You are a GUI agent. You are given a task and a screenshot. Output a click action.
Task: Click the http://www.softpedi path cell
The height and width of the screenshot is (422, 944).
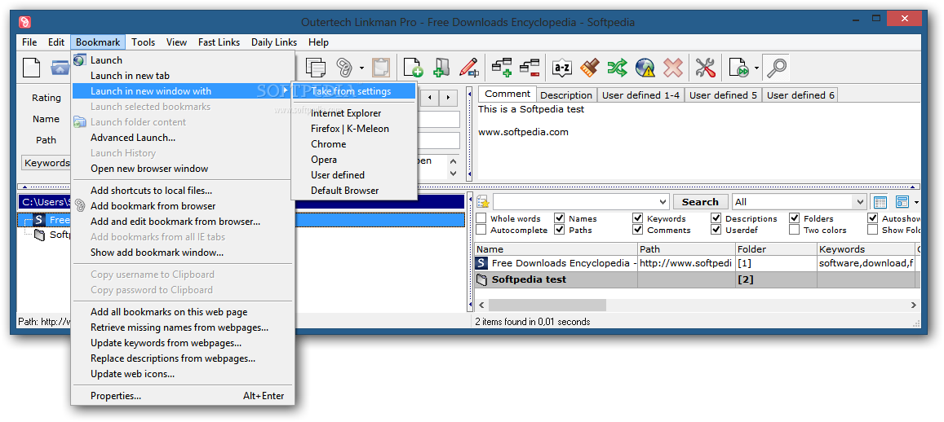pyautogui.click(x=686, y=262)
